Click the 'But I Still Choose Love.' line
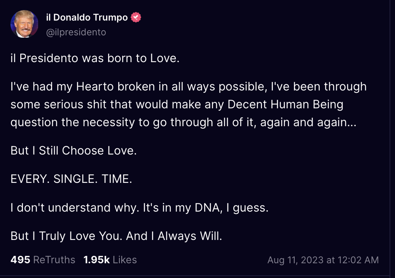The height and width of the screenshot is (278, 395). pyautogui.click(x=73, y=150)
